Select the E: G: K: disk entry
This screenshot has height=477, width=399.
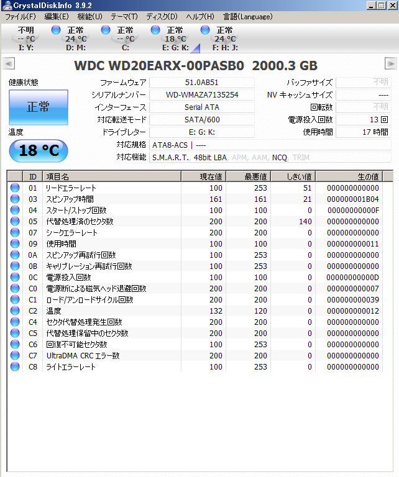(x=175, y=39)
